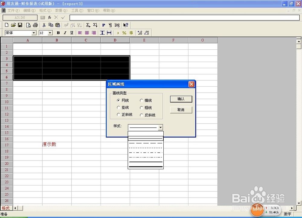Image resolution: width=302 pixels, height=218 pixels.
Task: Open the 工具 menu
Action: (x=76, y=10)
